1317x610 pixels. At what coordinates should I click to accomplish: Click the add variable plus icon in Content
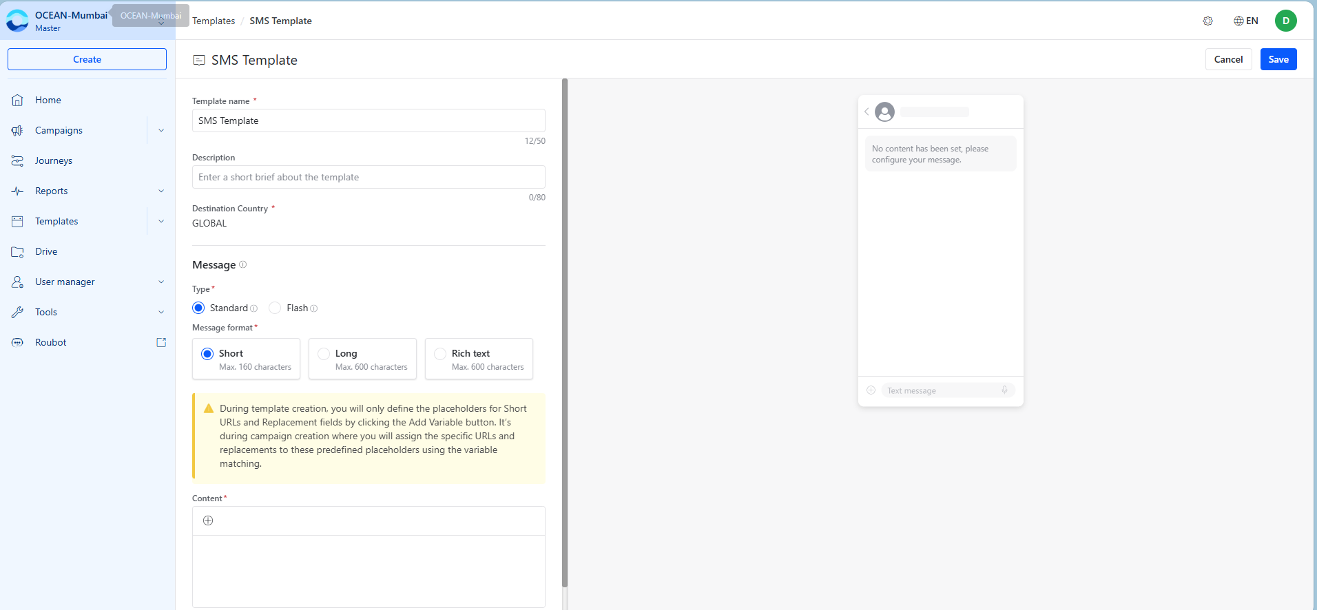pos(208,520)
